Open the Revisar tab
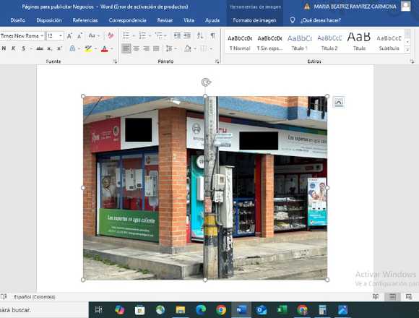The width and height of the screenshot is (419, 318). click(165, 20)
